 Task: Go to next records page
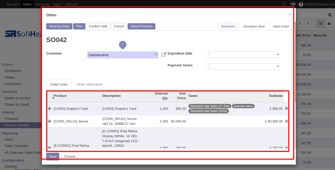[308, 24]
